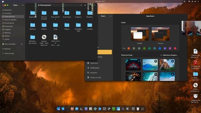Open the A FONTE NA O PRECISA PDF
Viewport: 201px width, 113px height.
point(195,63)
